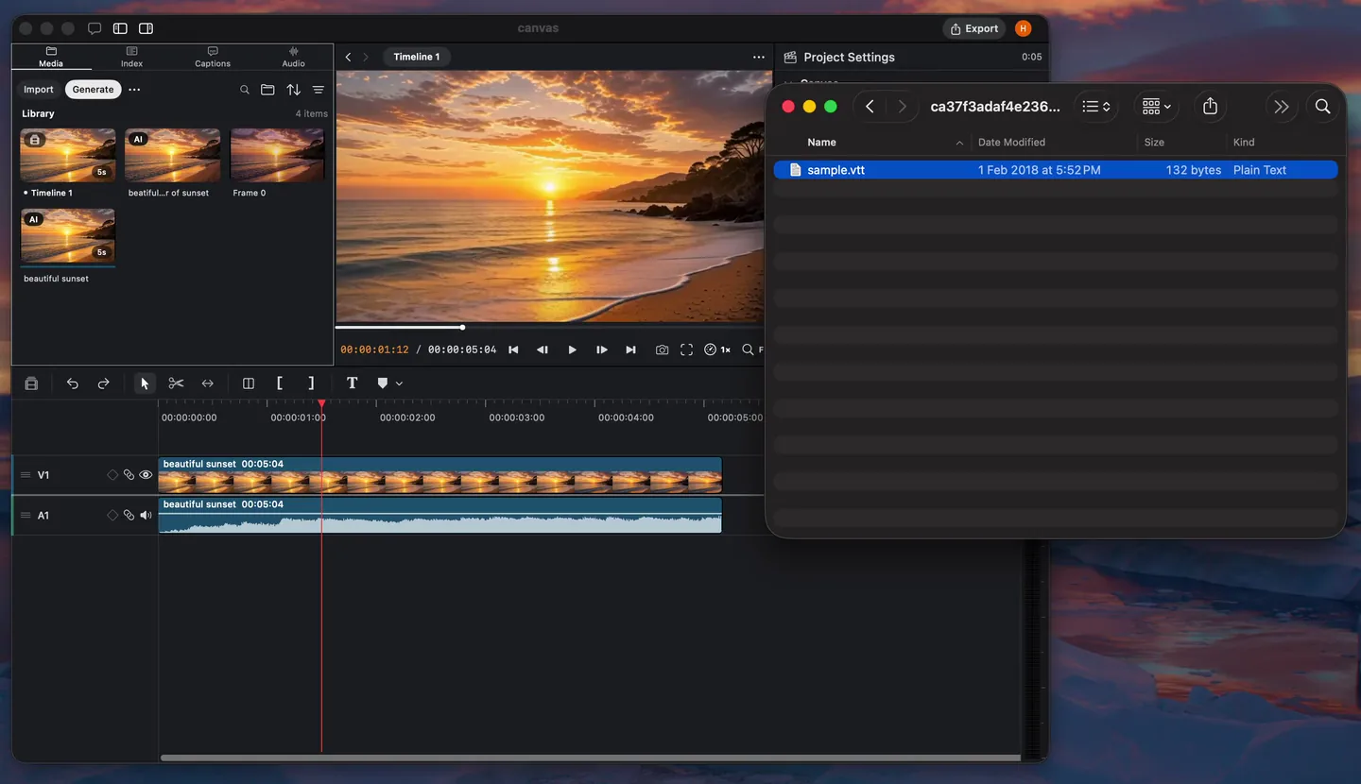
Task: Click the Import button in Media panel
Action: coord(39,90)
